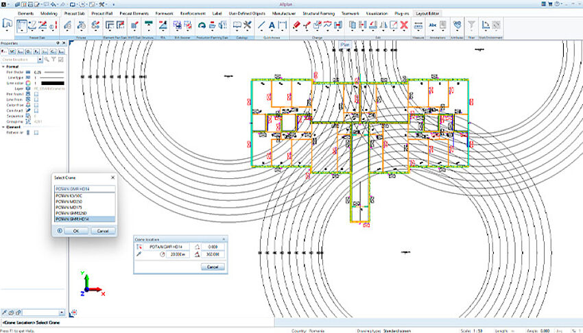
Task: Collapse the Element section in Properties
Action: click(x=3, y=127)
